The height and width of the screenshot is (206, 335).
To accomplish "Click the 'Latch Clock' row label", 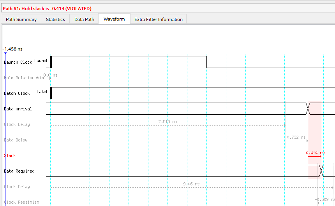I will pos(17,93).
